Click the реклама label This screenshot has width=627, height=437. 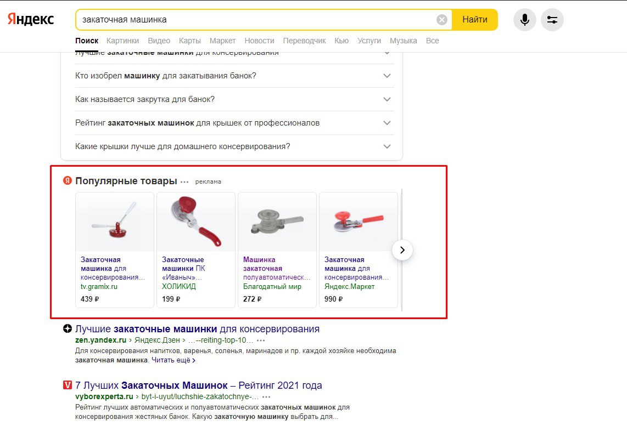[208, 181]
